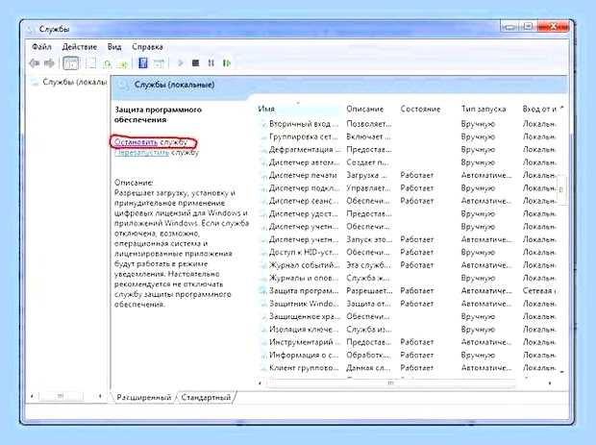Click the Службы window title icon
Screen dimensions: 596x445
pyautogui.click(x=31, y=29)
